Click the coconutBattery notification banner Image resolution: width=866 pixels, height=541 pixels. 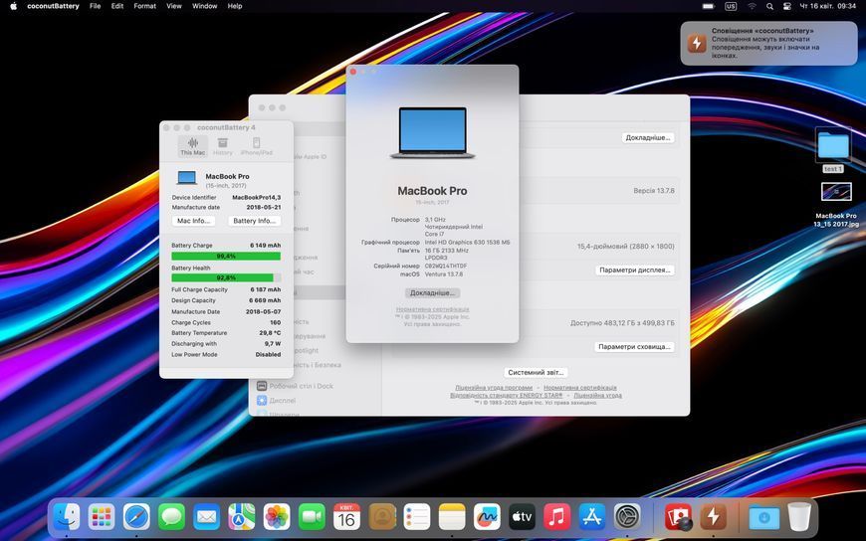click(768, 44)
